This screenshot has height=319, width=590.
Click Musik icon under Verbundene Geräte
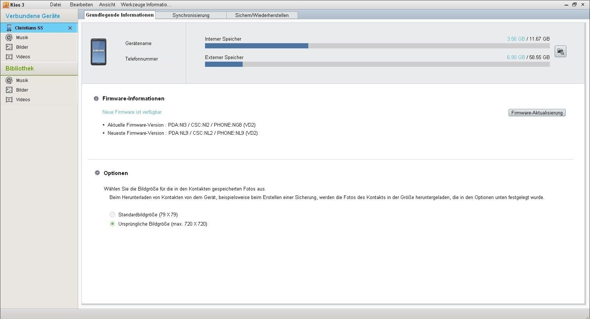point(9,38)
